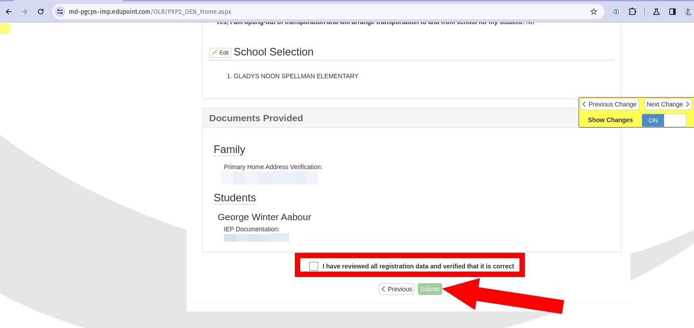Click the disabled forward navigation arrow
This screenshot has width=694, height=328.
(x=25, y=12)
